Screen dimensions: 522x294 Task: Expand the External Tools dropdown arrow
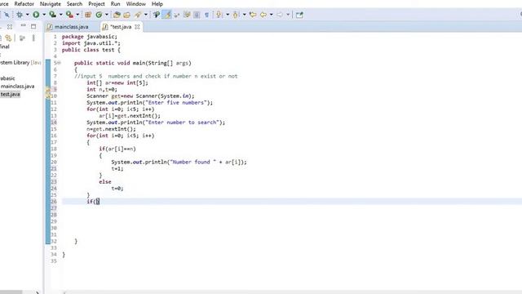77,15
